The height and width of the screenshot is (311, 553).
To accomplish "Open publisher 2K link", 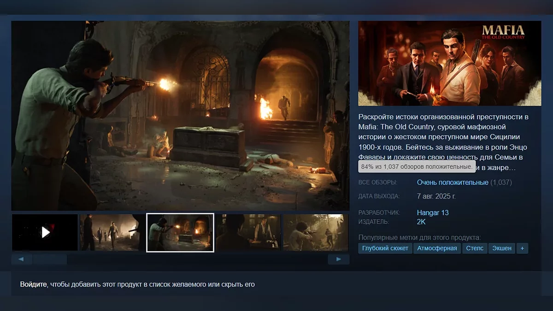I will pos(421,222).
